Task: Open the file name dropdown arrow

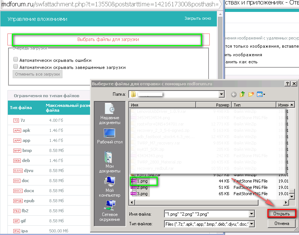Action: tap(252, 214)
